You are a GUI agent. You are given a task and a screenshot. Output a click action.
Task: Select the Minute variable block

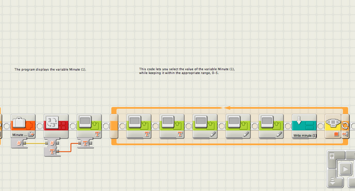point(23,125)
